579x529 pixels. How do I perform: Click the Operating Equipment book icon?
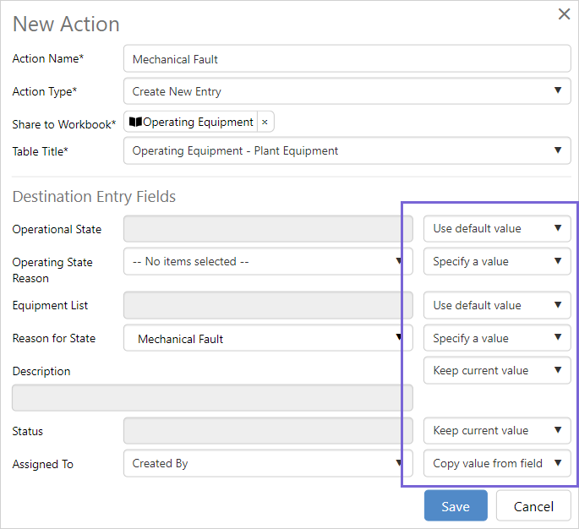135,123
